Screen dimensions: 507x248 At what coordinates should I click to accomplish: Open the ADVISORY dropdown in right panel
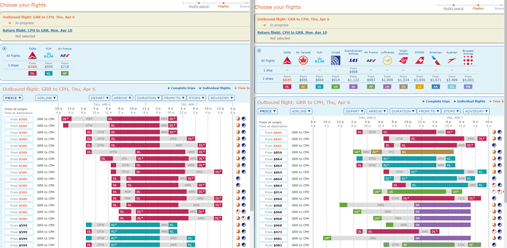coord(476,111)
